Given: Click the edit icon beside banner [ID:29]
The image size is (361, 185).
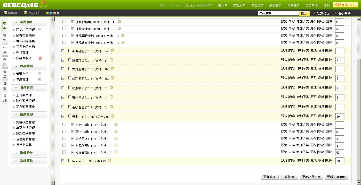Looking at the screenshot, I should click(110, 161).
